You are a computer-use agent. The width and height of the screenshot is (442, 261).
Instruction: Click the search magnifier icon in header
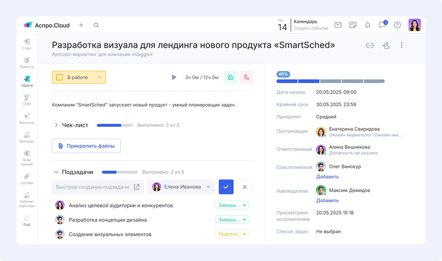point(96,25)
